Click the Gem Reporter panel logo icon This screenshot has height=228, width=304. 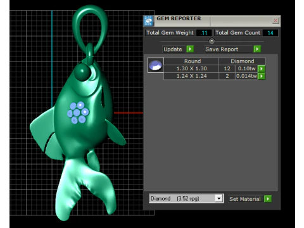pyautogui.click(x=149, y=21)
